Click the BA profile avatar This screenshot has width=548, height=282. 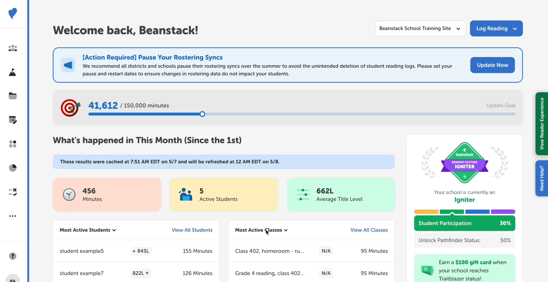pyautogui.click(x=13, y=278)
